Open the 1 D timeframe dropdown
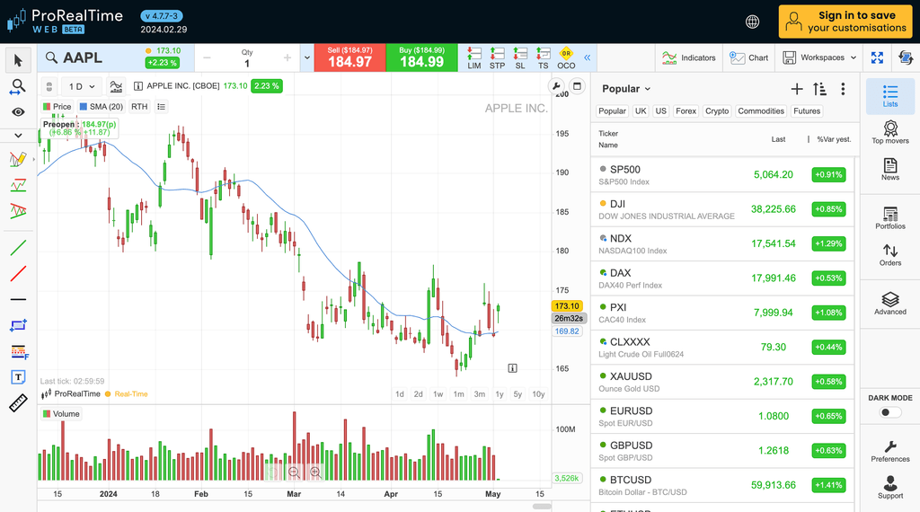The width and height of the screenshot is (920, 512). [x=80, y=86]
